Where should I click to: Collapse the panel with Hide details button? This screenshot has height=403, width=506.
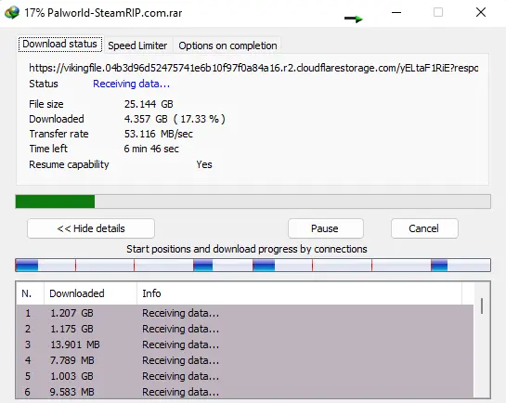[x=91, y=228]
